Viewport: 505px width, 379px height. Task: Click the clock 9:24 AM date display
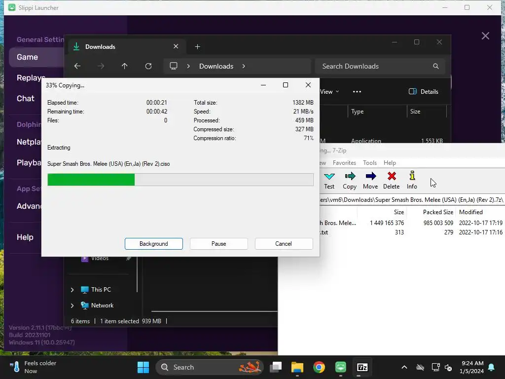coord(472,367)
